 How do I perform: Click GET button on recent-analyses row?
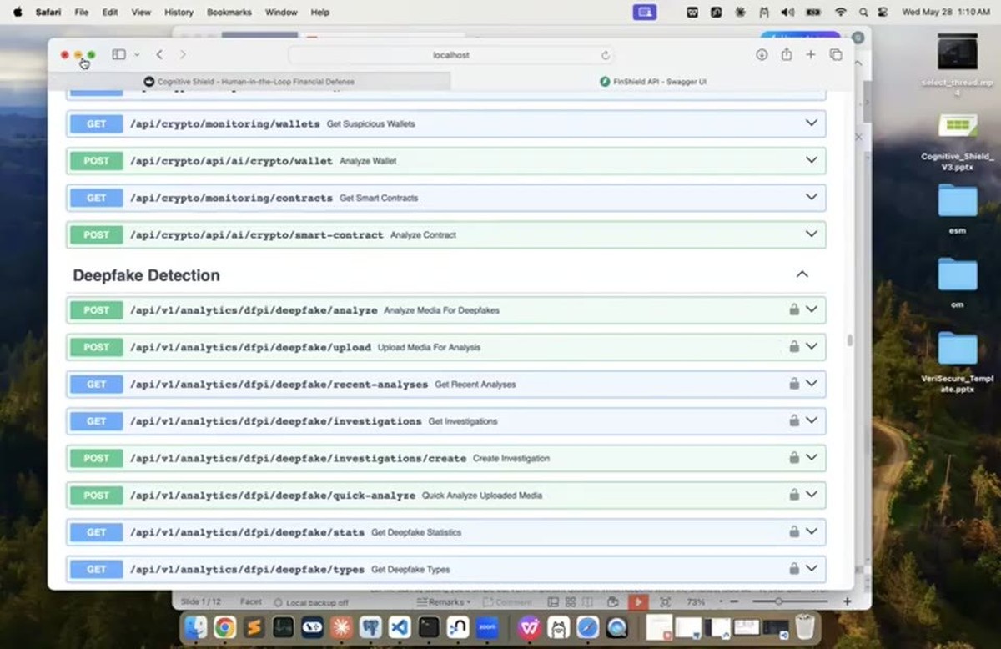(x=97, y=384)
